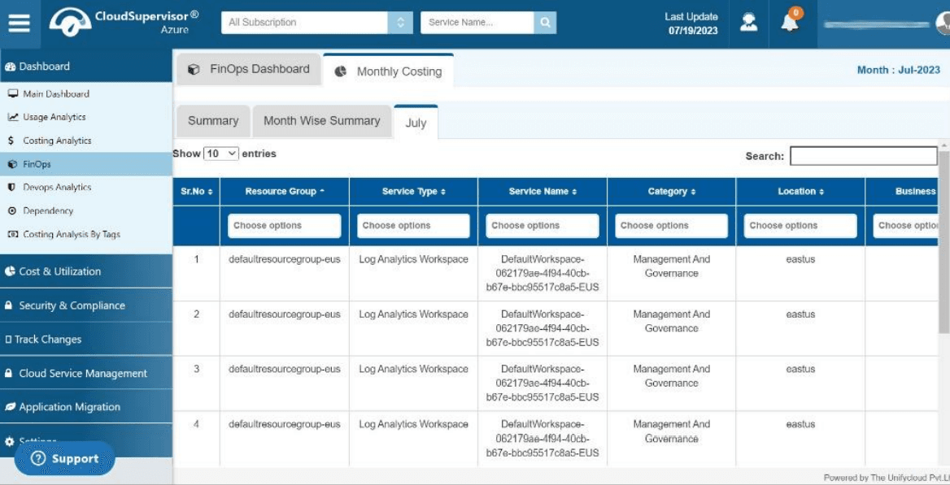Toggle sorting on the Service Type column
This screenshot has height=485, width=950.
pos(414,192)
